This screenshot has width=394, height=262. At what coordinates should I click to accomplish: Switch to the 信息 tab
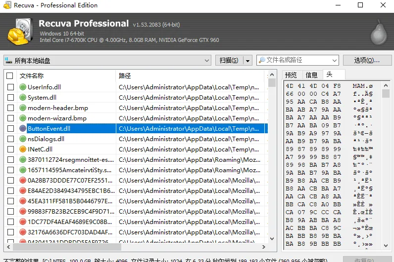(x=311, y=75)
